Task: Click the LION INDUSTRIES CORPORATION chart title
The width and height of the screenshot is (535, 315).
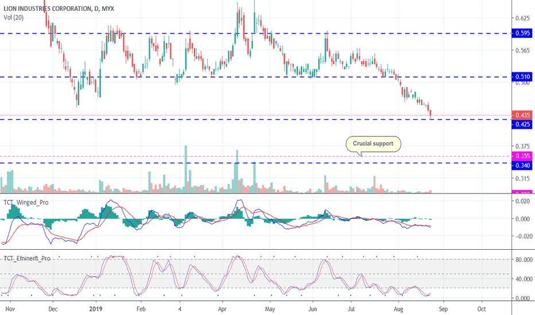Action: coord(59,9)
